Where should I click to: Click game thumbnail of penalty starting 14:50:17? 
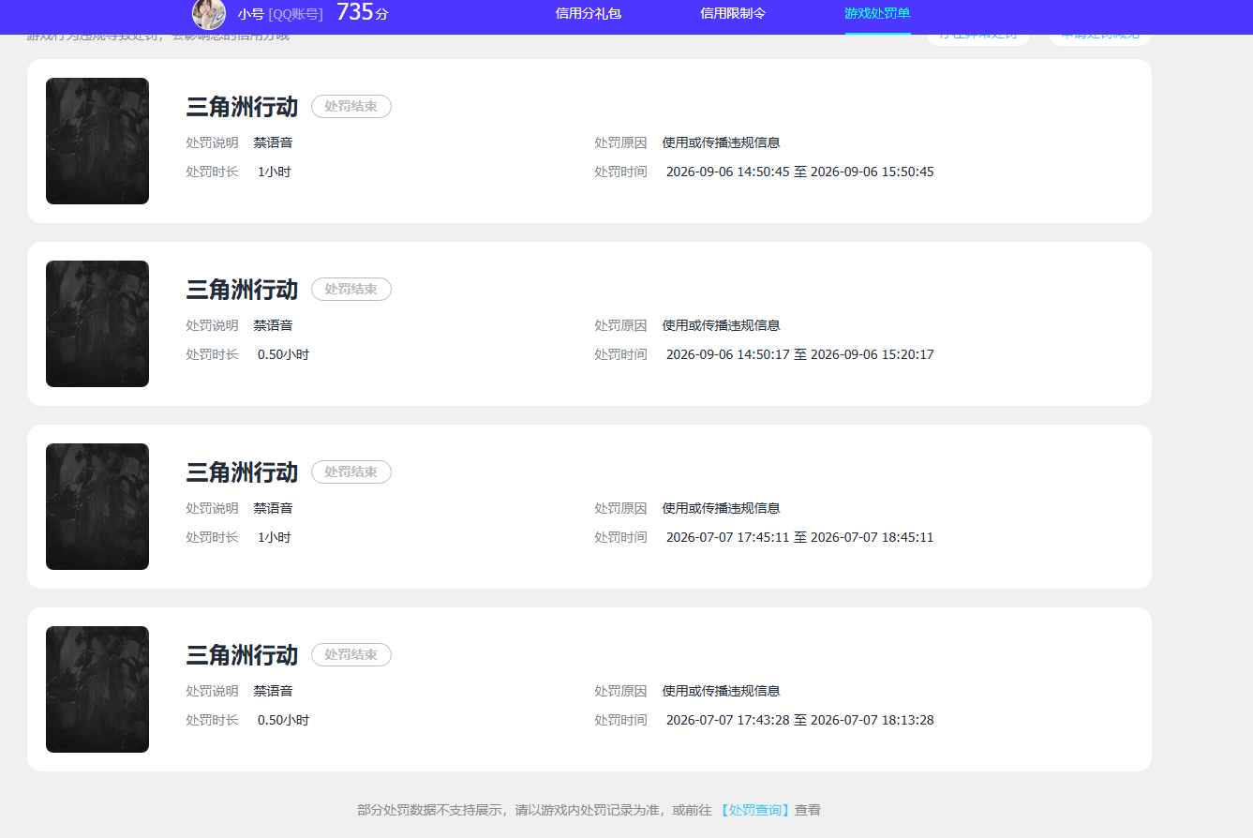(97, 323)
